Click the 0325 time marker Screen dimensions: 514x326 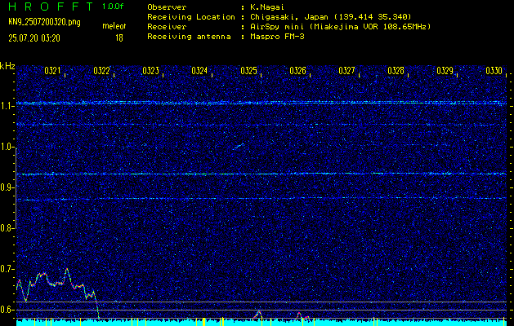248,71
